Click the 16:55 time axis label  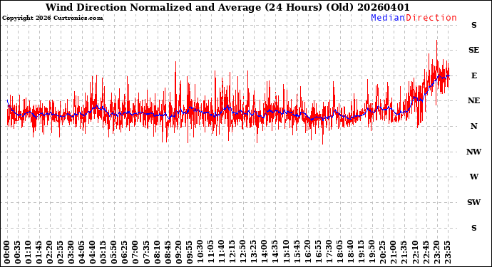[318, 252]
